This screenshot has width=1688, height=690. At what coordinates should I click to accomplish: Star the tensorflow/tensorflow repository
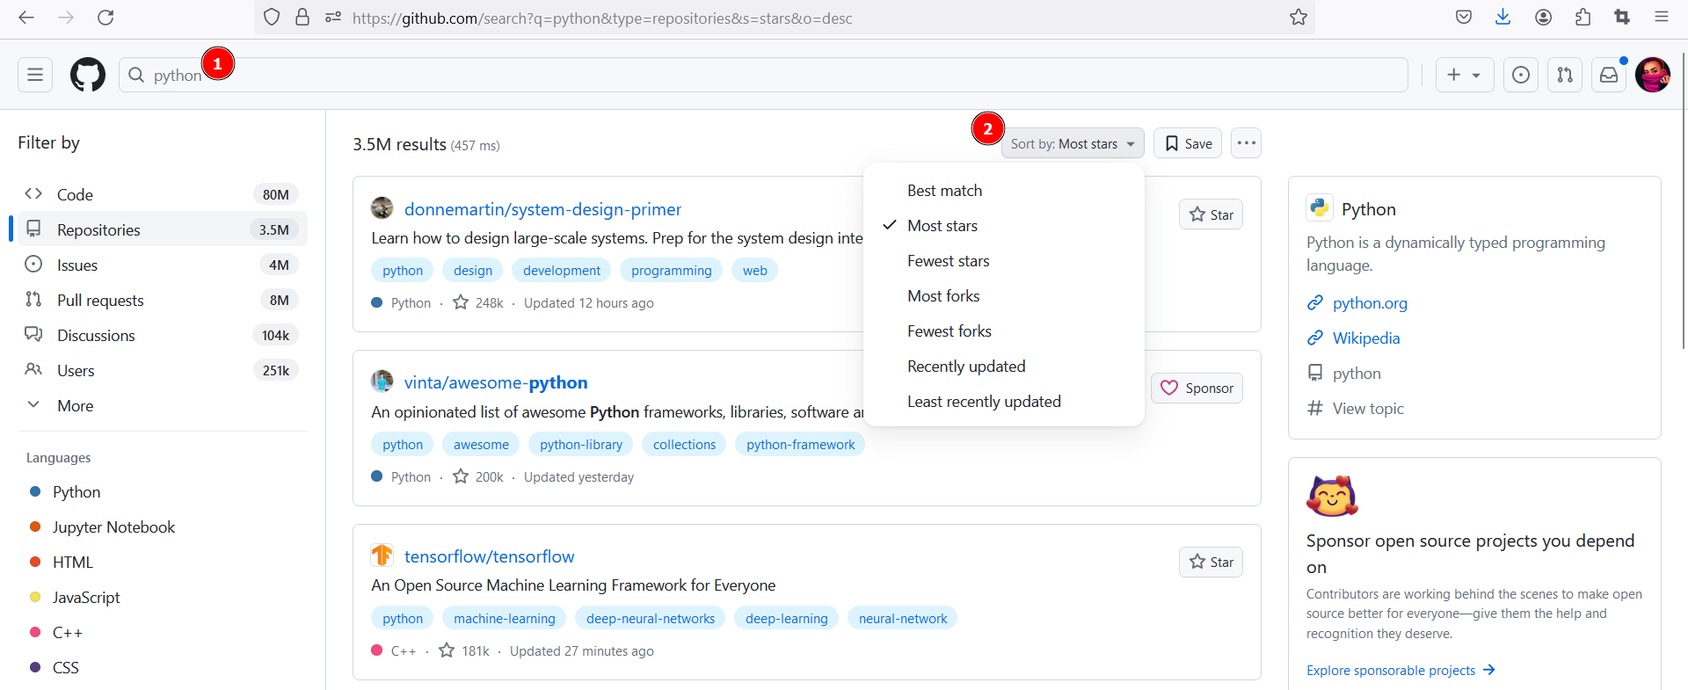click(x=1211, y=562)
